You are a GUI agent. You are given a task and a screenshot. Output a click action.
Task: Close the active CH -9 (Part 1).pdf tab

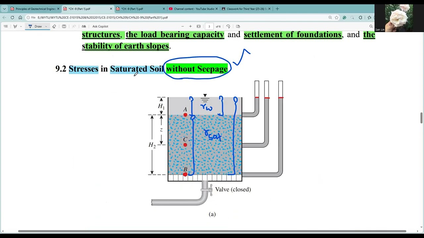(x=111, y=9)
